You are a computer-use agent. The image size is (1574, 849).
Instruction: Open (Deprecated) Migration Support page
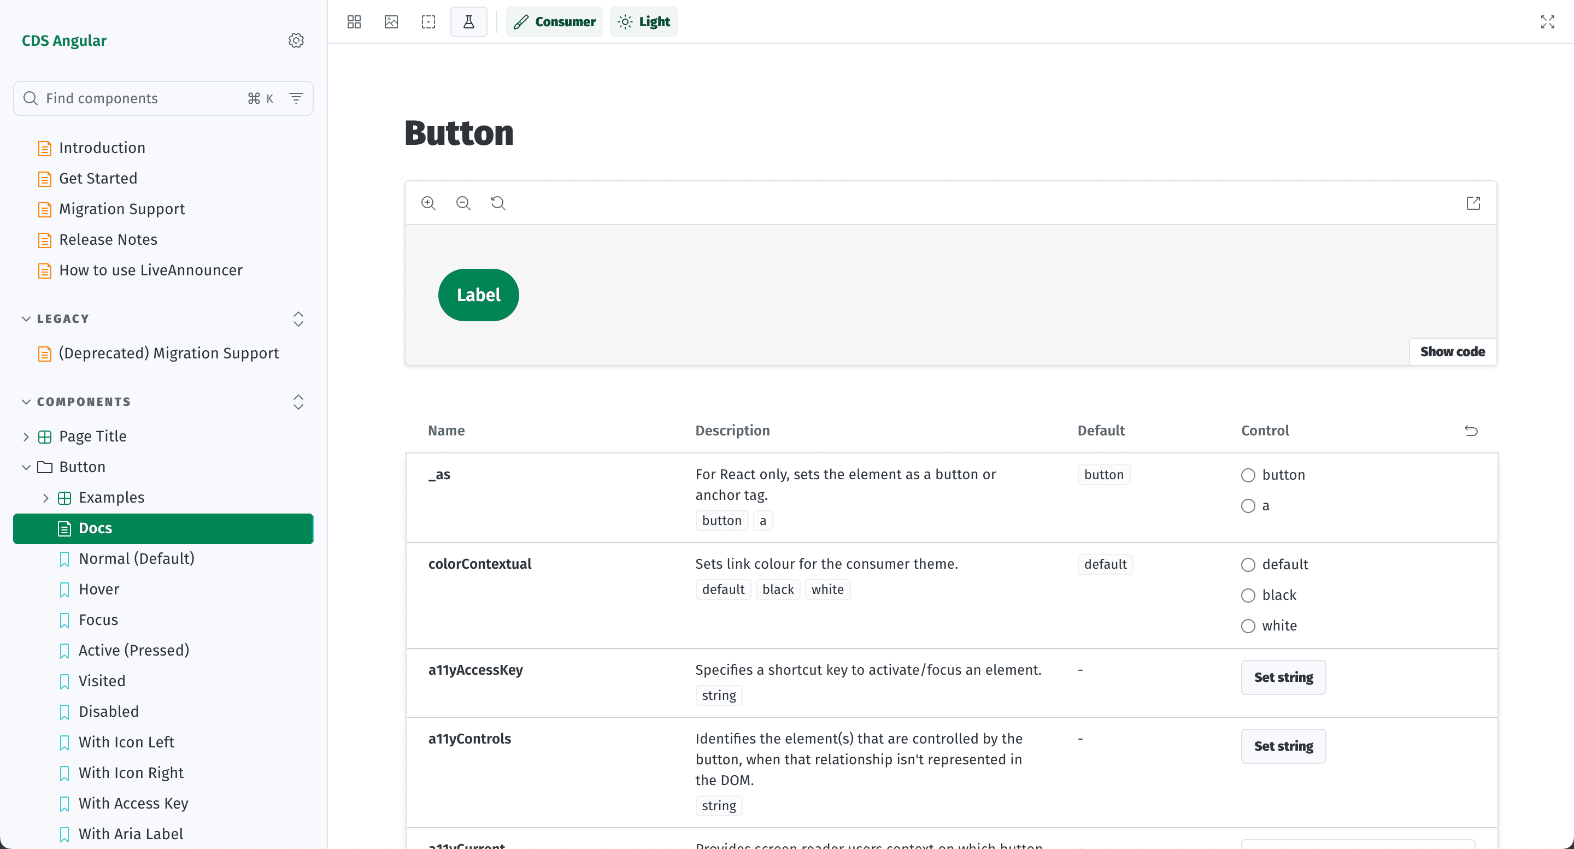coord(169,353)
